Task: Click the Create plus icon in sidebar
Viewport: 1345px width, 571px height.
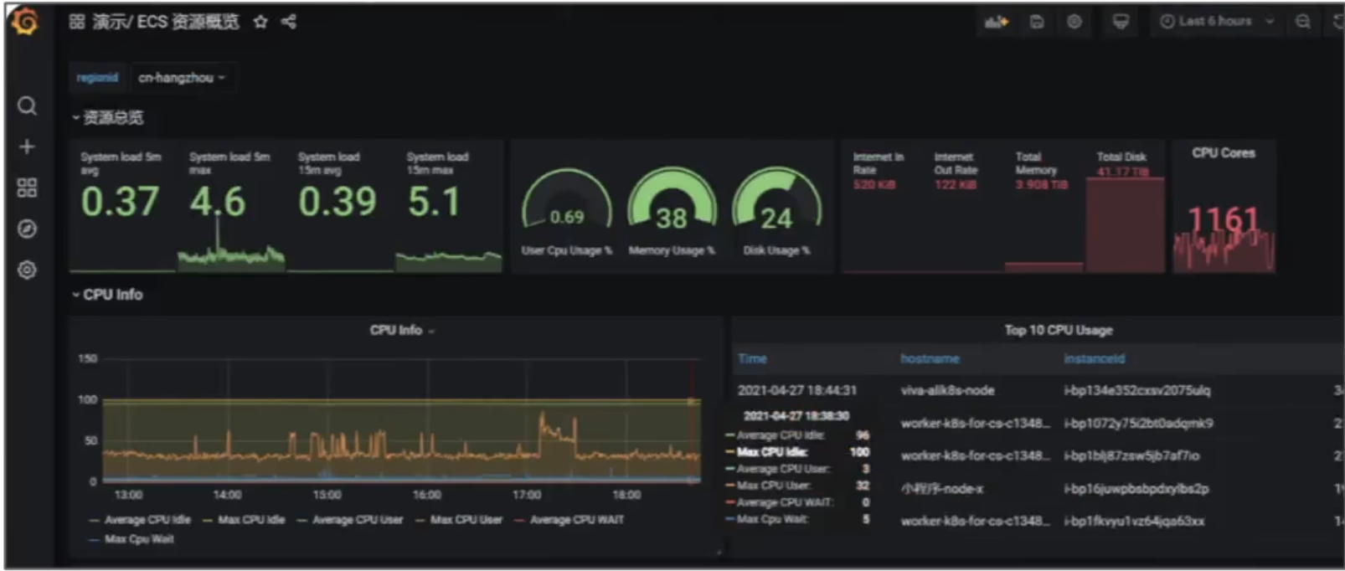Action: [27, 147]
